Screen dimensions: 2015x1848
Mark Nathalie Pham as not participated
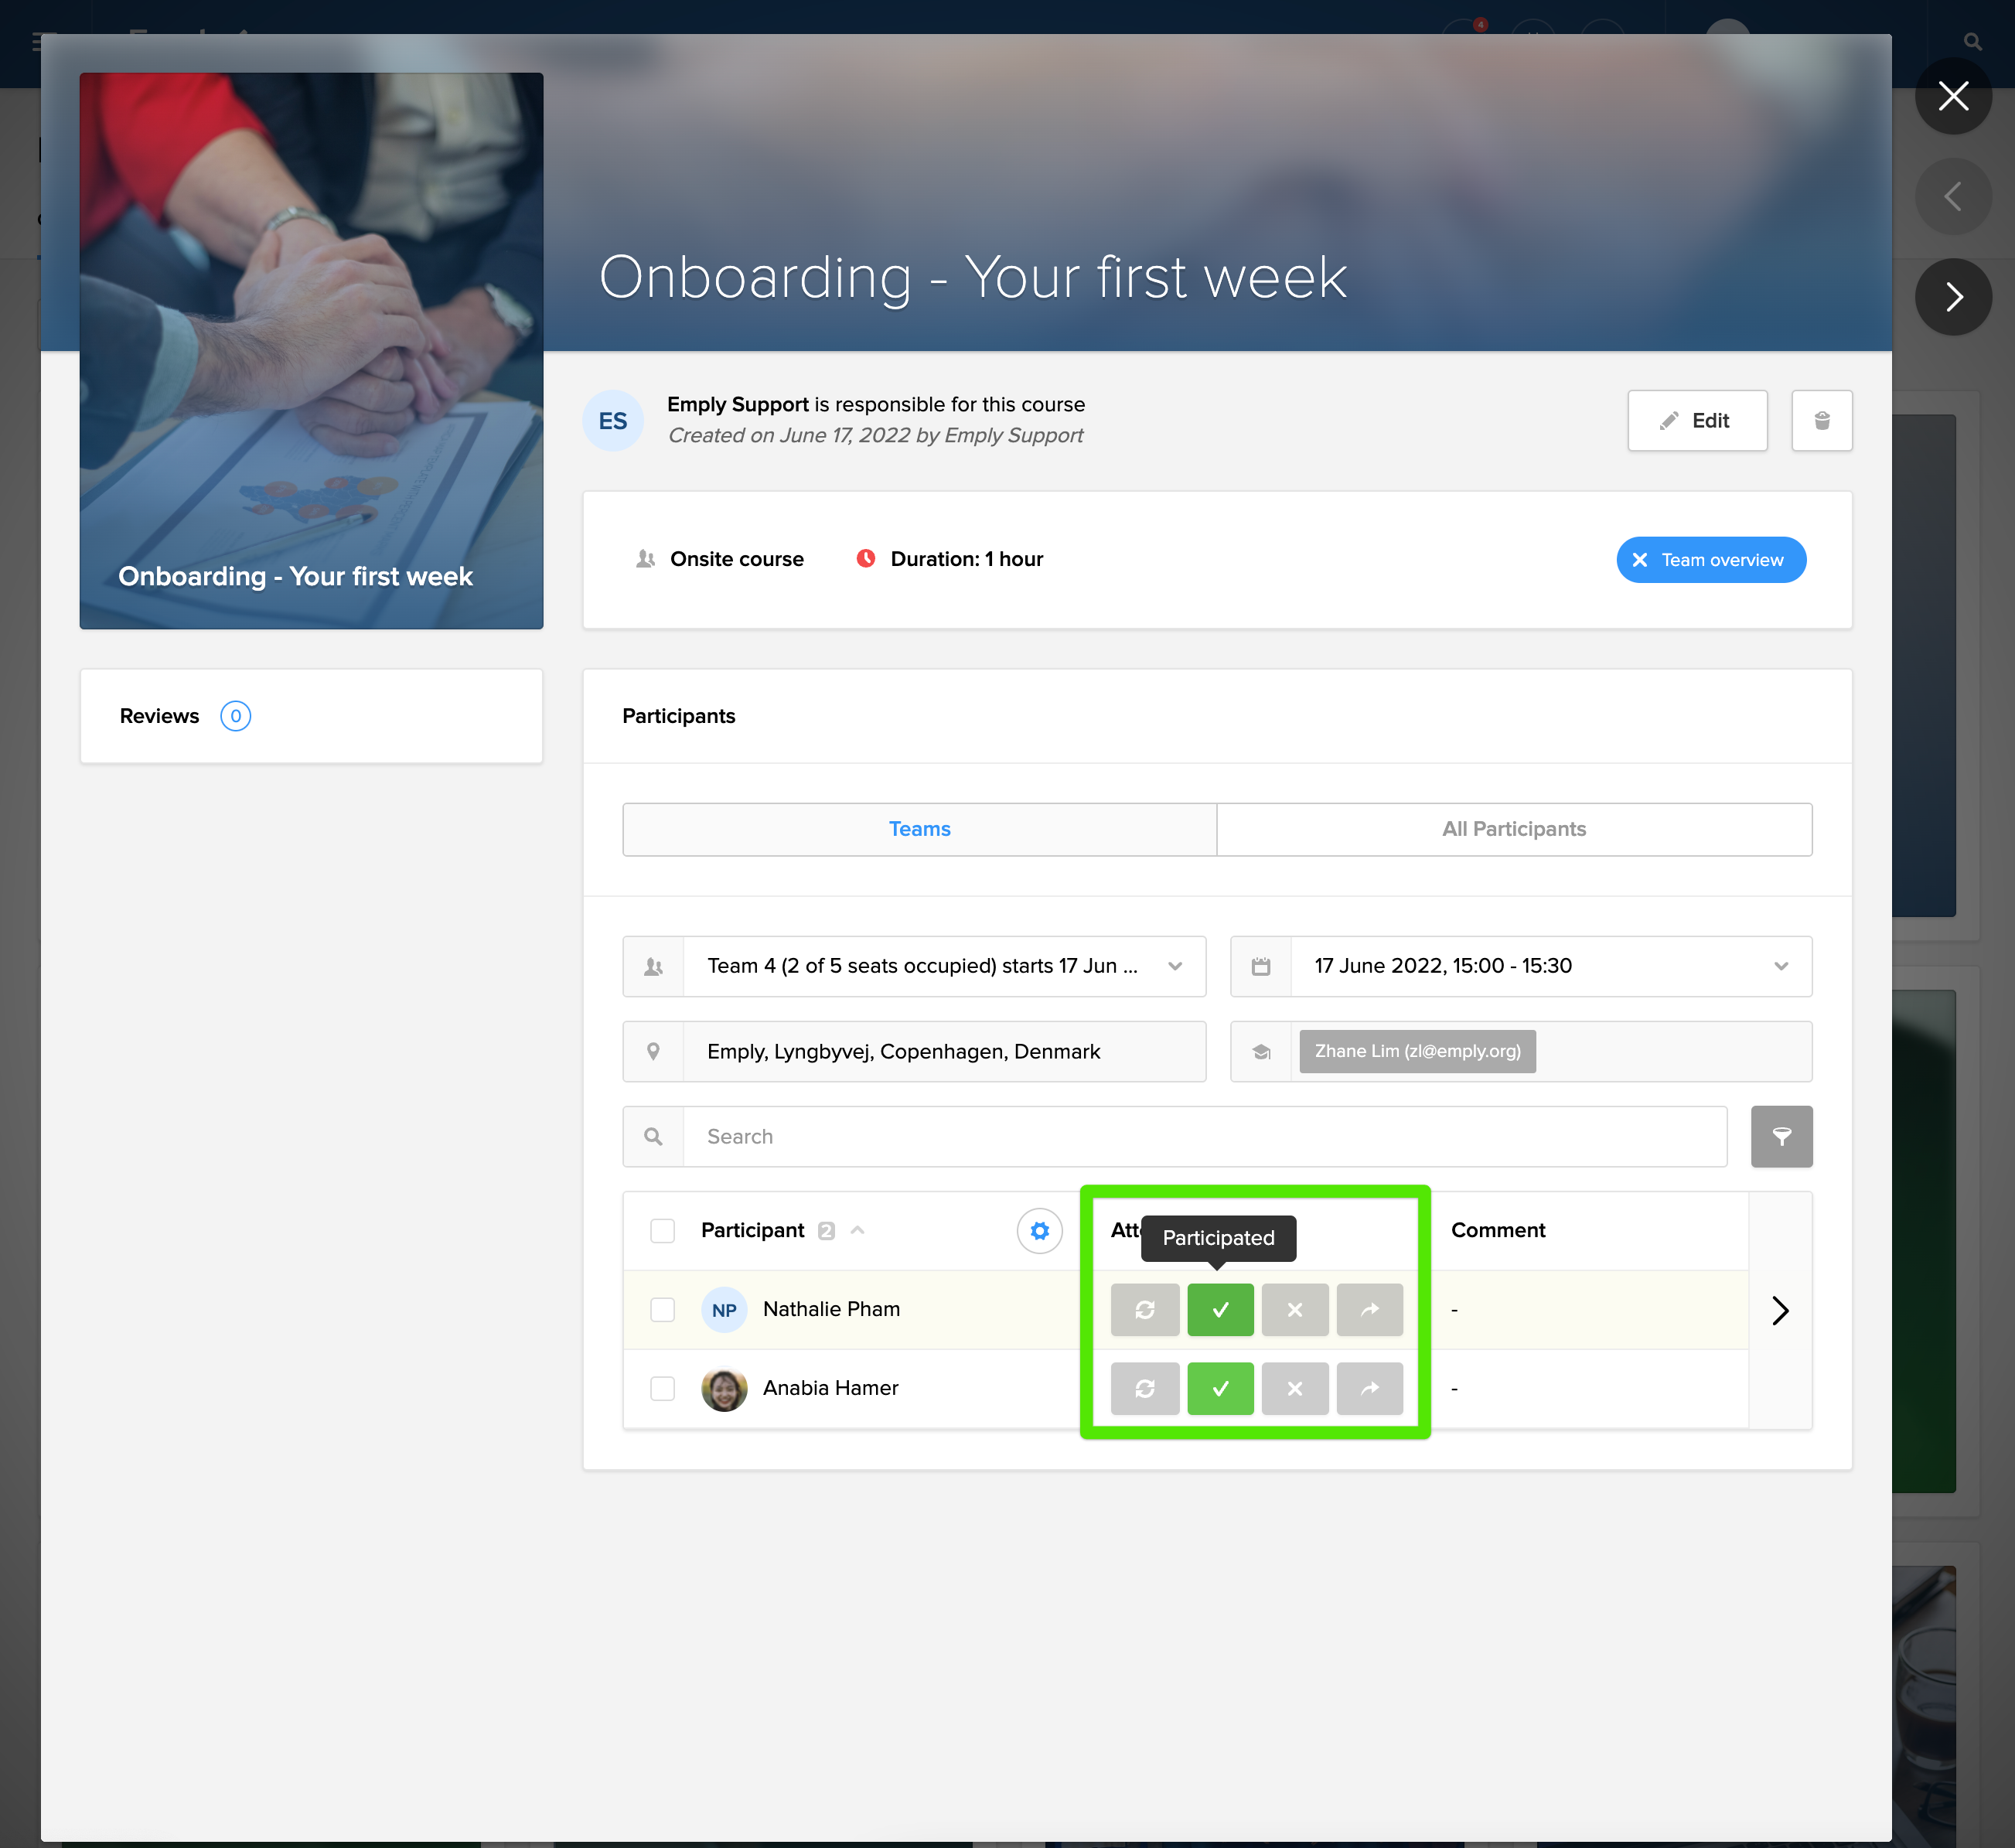[1294, 1309]
